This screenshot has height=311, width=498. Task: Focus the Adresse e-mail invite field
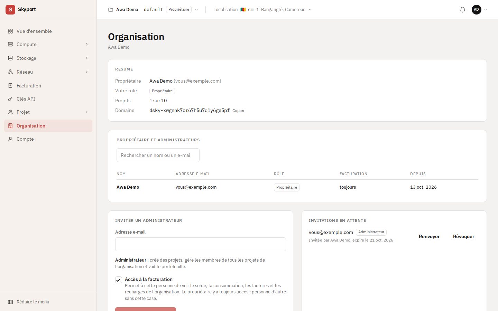point(201,244)
